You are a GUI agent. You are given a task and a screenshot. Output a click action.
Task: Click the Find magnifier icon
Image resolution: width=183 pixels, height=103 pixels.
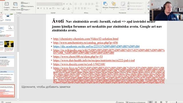point(149,3)
